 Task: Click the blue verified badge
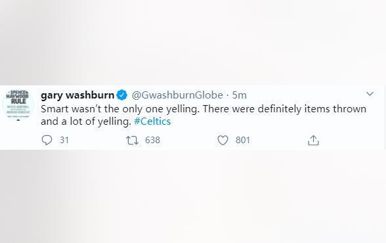click(x=121, y=95)
